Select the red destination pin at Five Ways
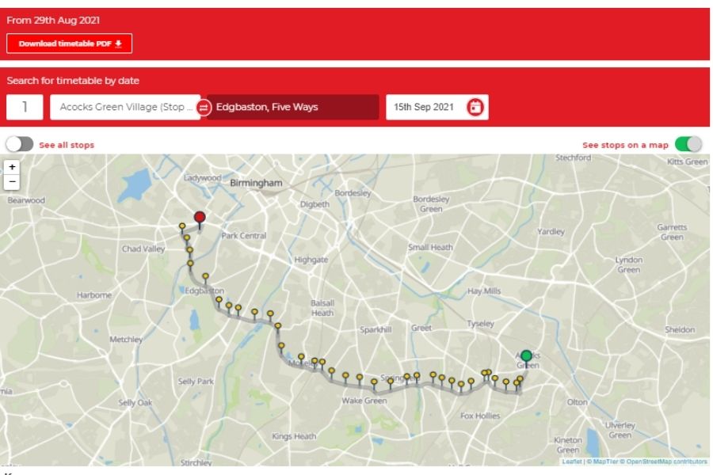Screen dimensions: 713x475 click(x=200, y=219)
